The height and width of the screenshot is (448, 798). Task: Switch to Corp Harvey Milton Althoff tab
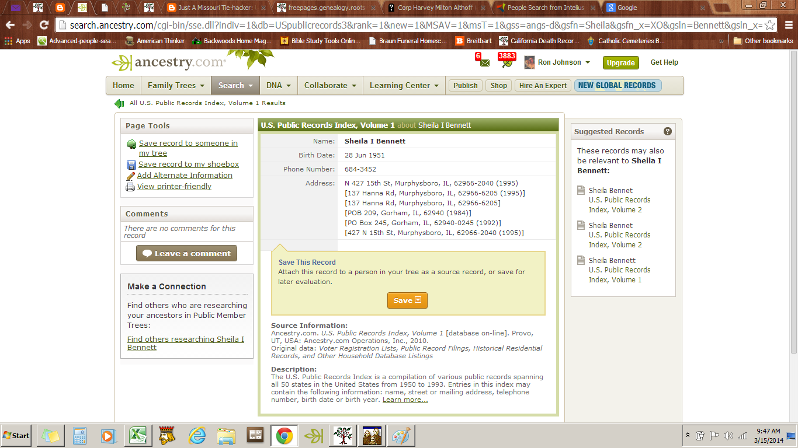click(436, 8)
